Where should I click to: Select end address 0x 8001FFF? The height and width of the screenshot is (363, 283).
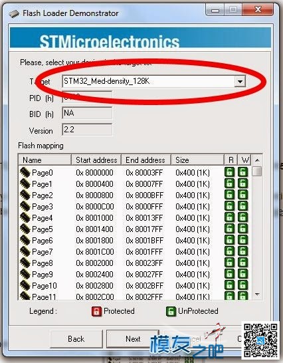(x=144, y=252)
